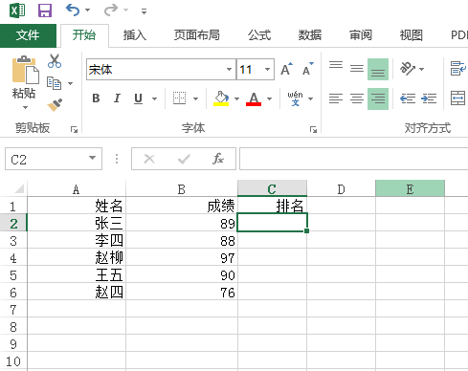Click the cell containing 张三
The image size is (468, 371).
(x=77, y=223)
